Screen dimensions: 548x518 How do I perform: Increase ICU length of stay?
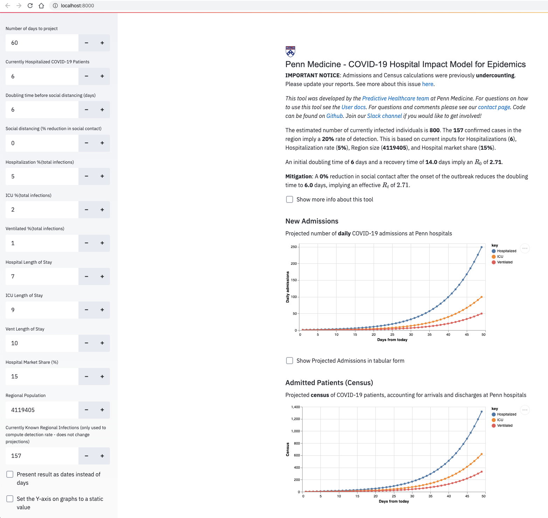tap(102, 310)
